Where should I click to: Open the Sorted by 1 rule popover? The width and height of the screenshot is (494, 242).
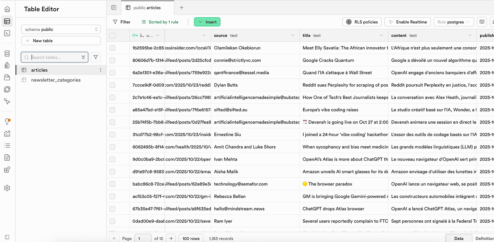[x=160, y=22]
